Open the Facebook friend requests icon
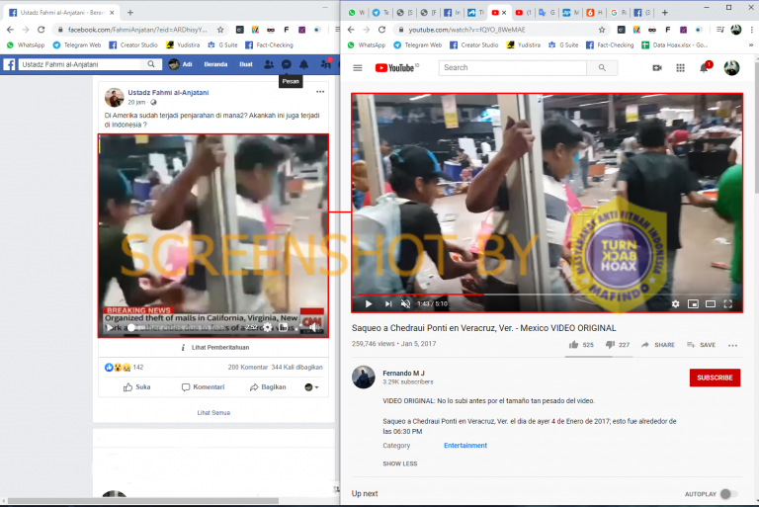The width and height of the screenshot is (759, 507). point(269,64)
